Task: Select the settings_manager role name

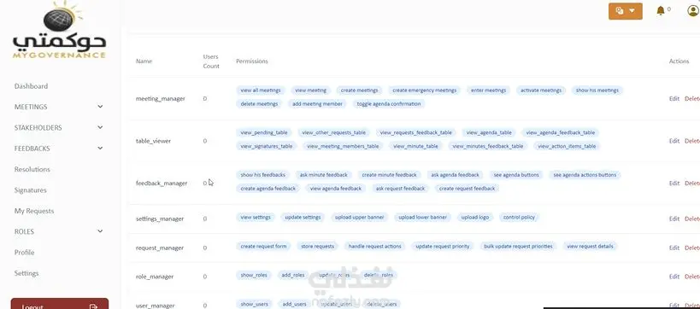Action: pos(160,219)
